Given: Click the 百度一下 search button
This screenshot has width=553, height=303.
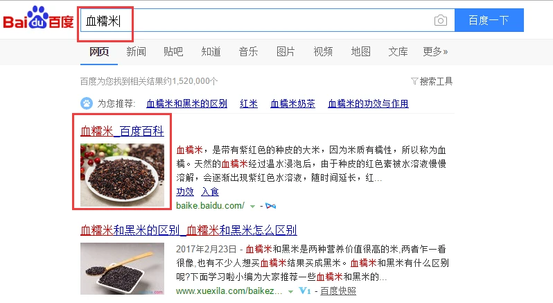Looking at the screenshot, I should pyautogui.click(x=489, y=20).
